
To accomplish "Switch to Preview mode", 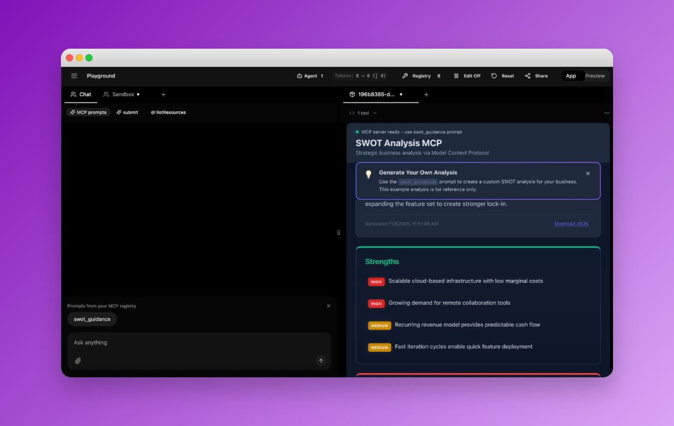I will click(x=595, y=76).
